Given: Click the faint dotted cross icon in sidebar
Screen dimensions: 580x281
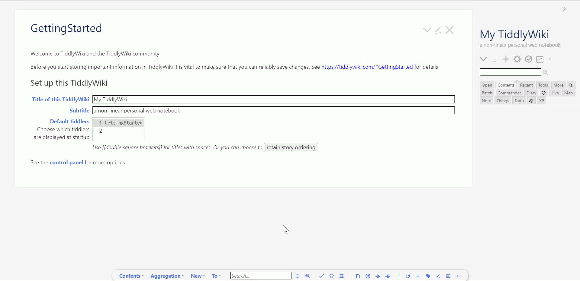Looking at the screenshot, I should [x=551, y=59].
